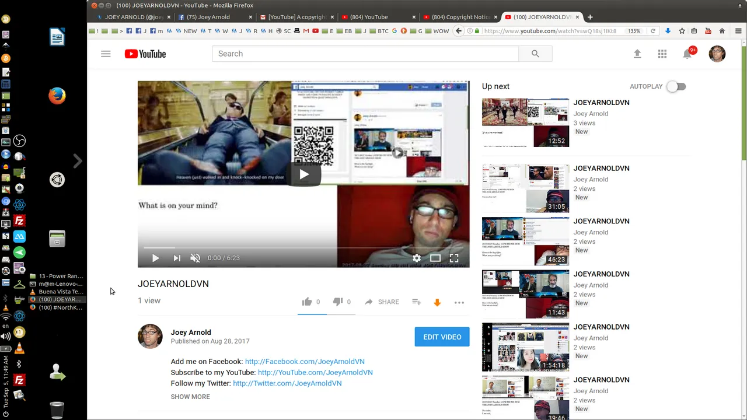Open the Twitter.com/JoeyArnoldVN link
The width and height of the screenshot is (747, 420).
(287, 383)
